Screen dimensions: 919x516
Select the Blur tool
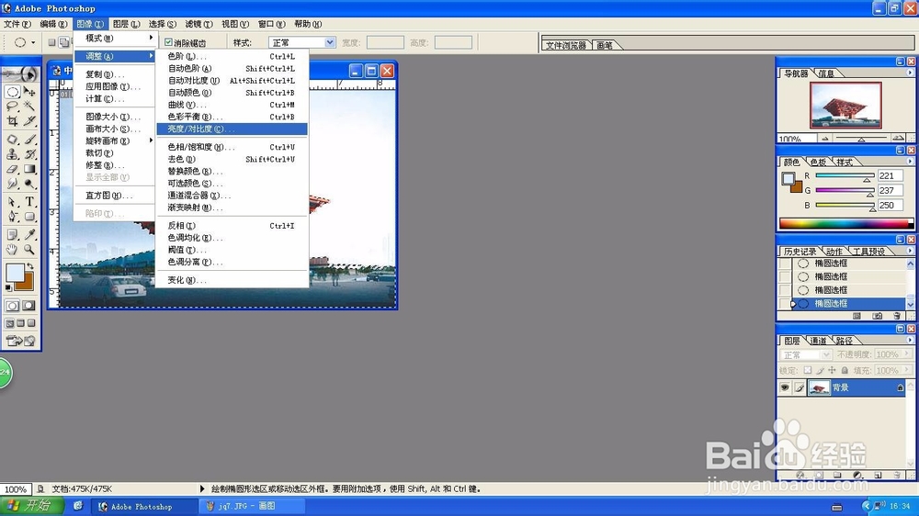point(12,184)
